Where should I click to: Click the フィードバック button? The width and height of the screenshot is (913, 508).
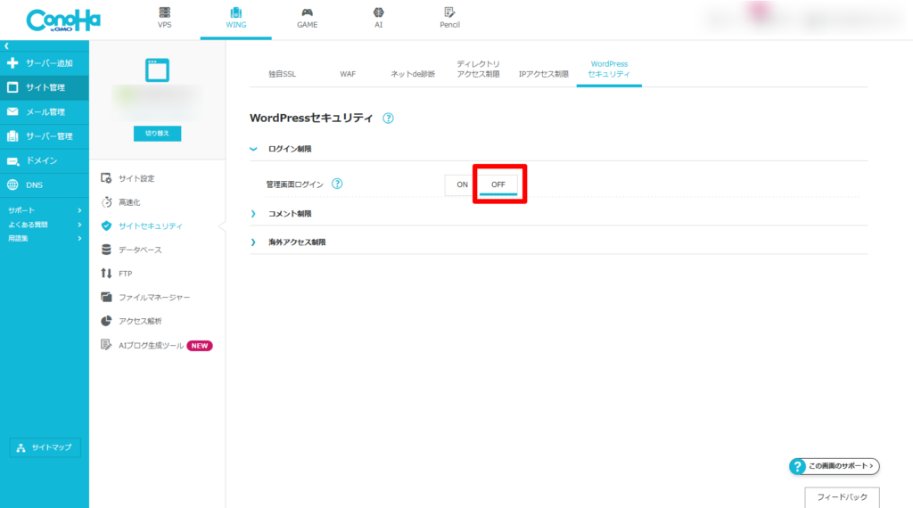(x=842, y=497)
